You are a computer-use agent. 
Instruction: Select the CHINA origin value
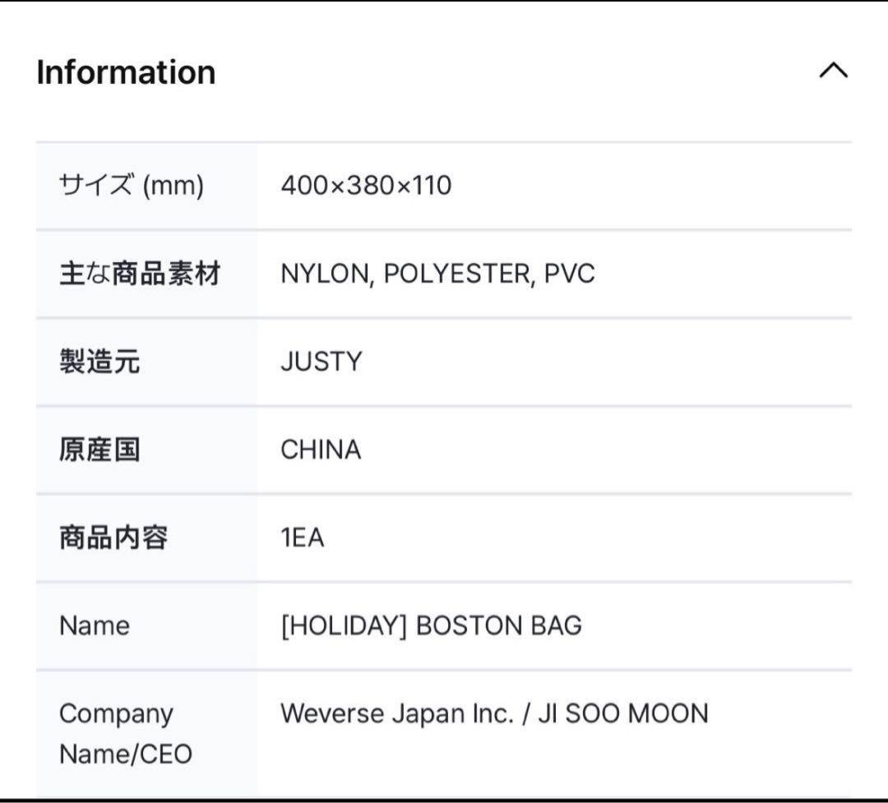tap(321, 450)
